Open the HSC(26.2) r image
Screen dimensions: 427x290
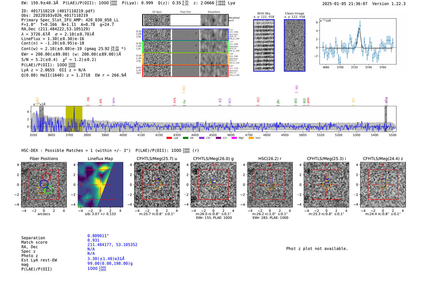tap(270, 185)
